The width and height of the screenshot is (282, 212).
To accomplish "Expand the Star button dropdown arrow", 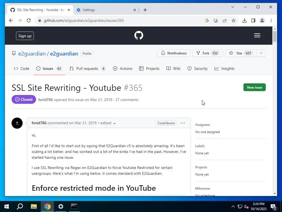I will tap(261, 53).
